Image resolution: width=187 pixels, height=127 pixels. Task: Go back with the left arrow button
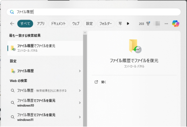[x=12, y=24]
